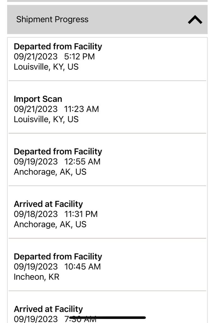Select the Departed from Facility Incheon heading

[58, 256]
